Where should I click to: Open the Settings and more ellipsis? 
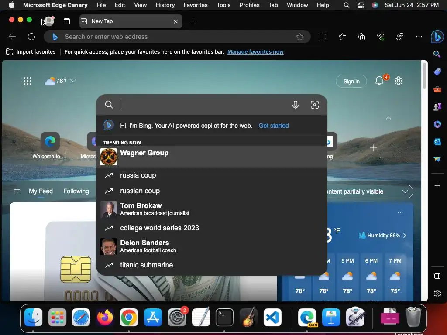tap(419, 37)
